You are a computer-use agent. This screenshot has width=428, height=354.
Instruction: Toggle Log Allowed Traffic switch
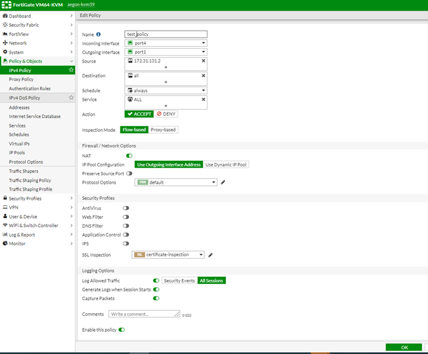[156, 280]
